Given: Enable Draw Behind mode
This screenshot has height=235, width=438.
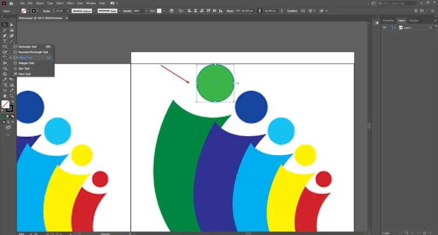Looking at the screenshot, I should point(8,122).
